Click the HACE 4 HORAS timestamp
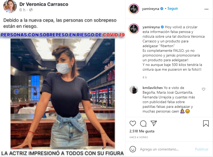Viewport: 213px width, 157px height. (x=139, y=137)
